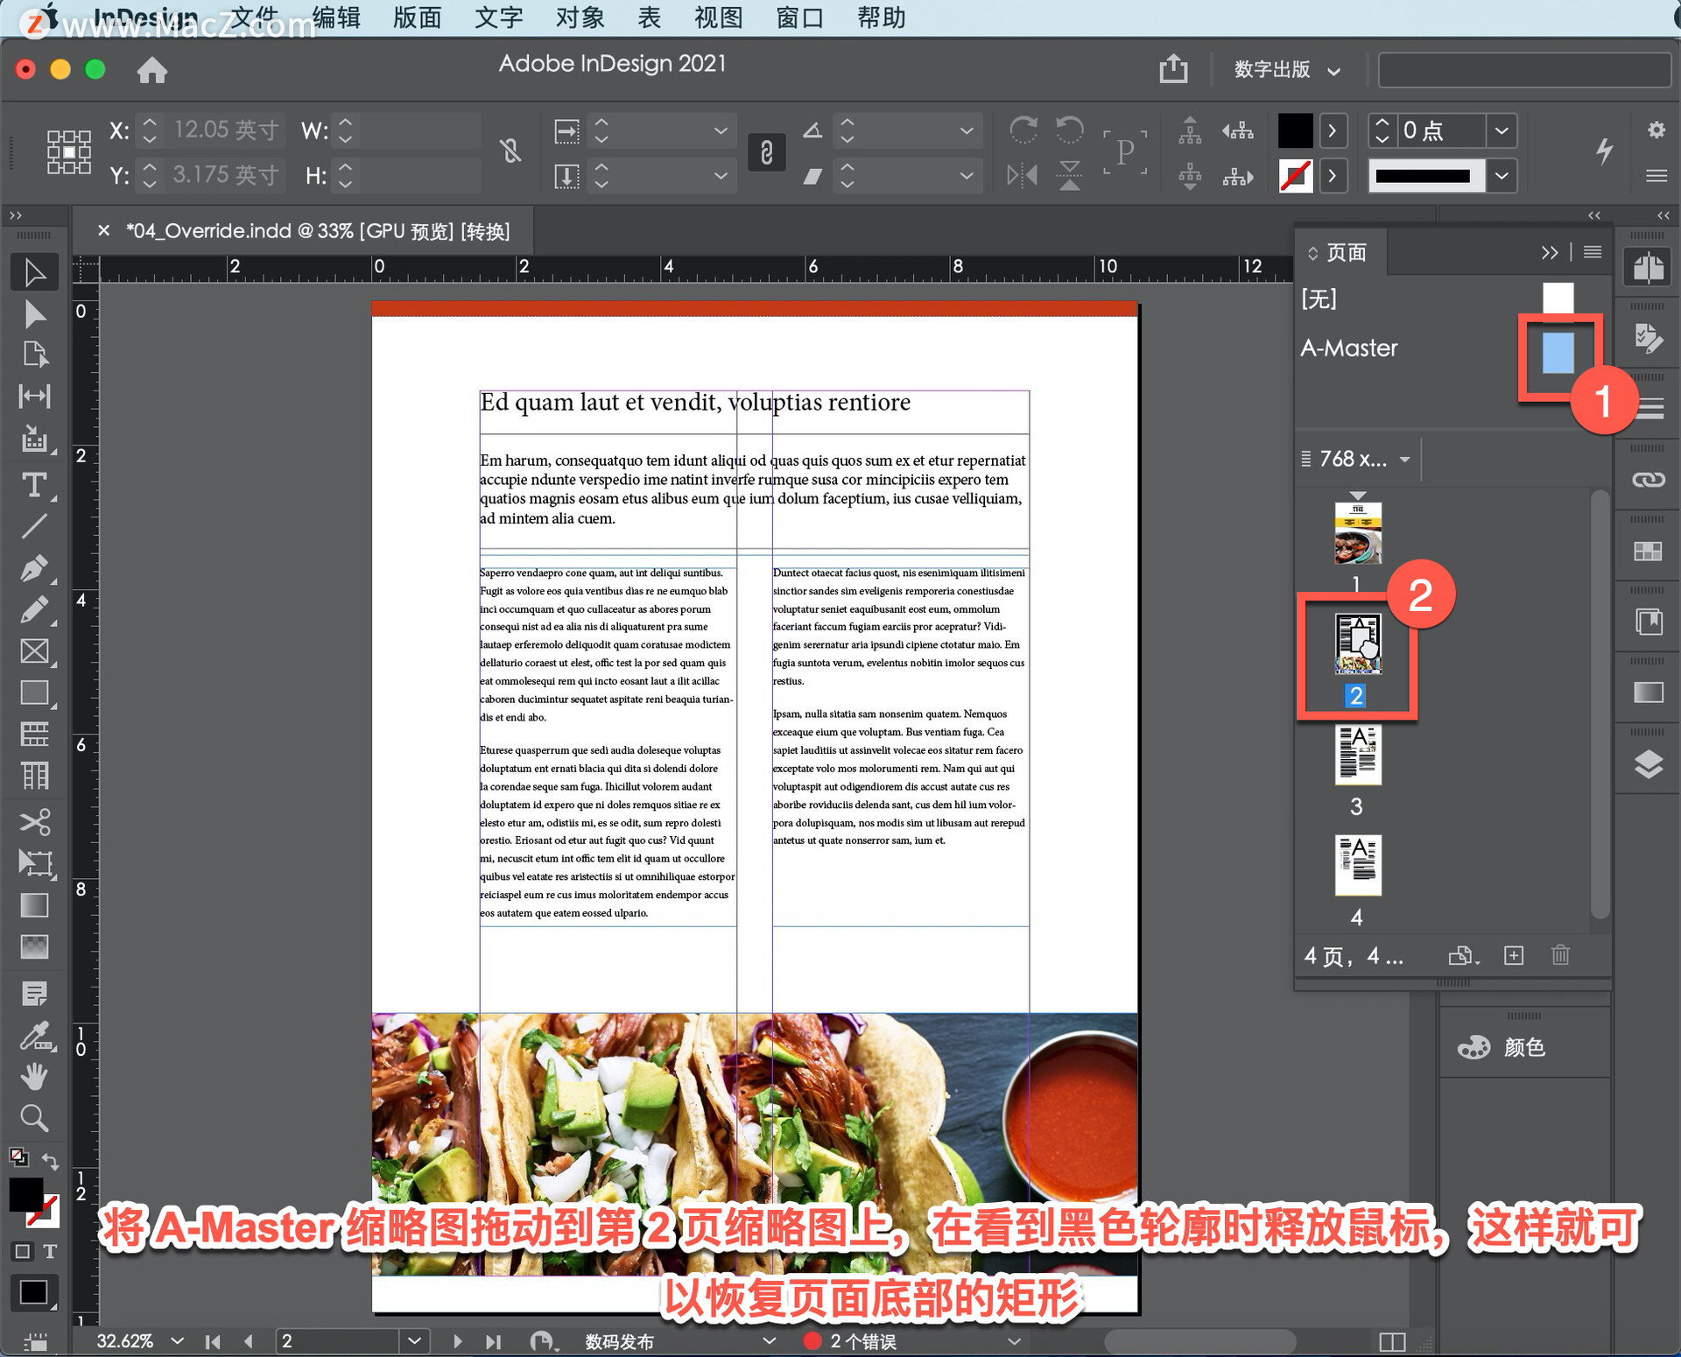Jump to the first page
This screenshot has width=1681, height=1357.
point(213,1341)
